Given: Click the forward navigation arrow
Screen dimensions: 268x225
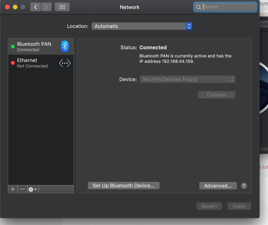Looking at the screenshot, I should click(x=46, y=7).
